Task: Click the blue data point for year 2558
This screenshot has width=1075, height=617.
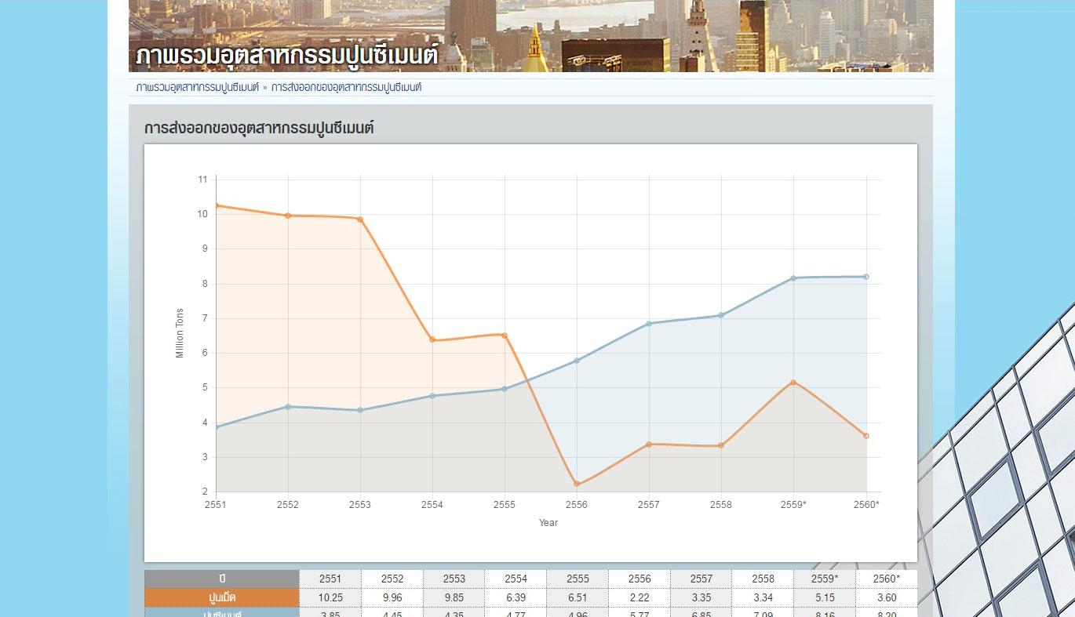Action: 721,315
